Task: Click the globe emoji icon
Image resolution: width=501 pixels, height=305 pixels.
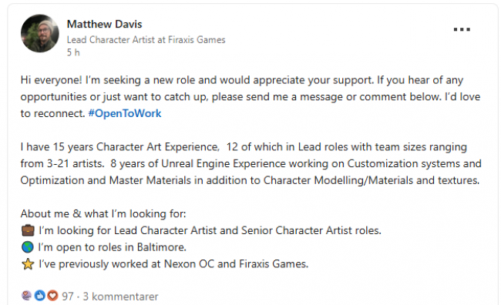Action: (x=28, y=247)
